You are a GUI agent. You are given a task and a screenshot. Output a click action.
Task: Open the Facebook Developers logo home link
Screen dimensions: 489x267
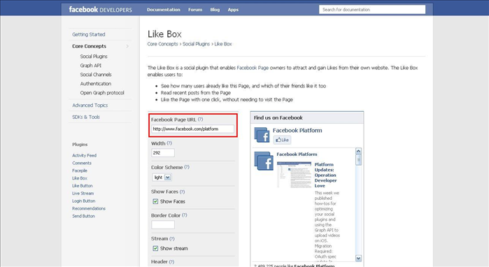[100, 10]
